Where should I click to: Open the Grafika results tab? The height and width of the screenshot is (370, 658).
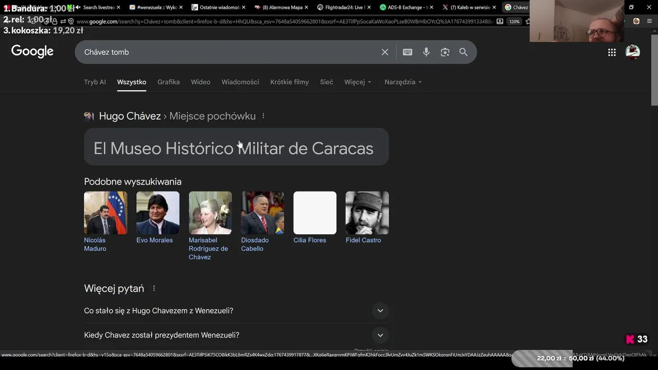pos(169,82)
